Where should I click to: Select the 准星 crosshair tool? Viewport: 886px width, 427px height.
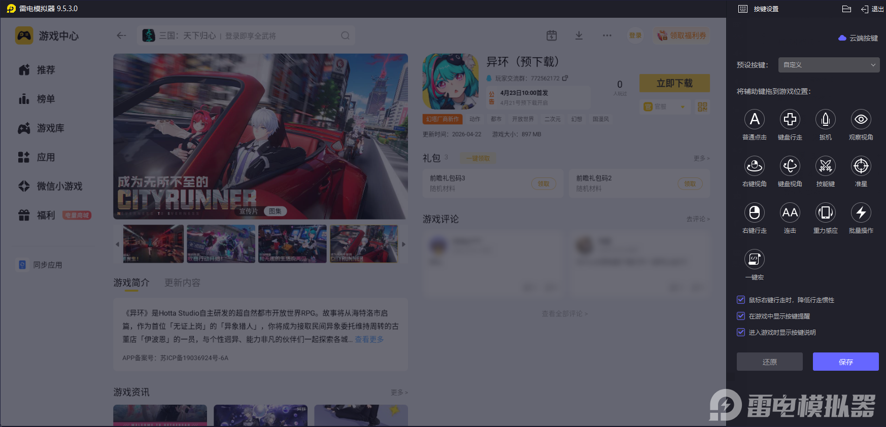861,166
